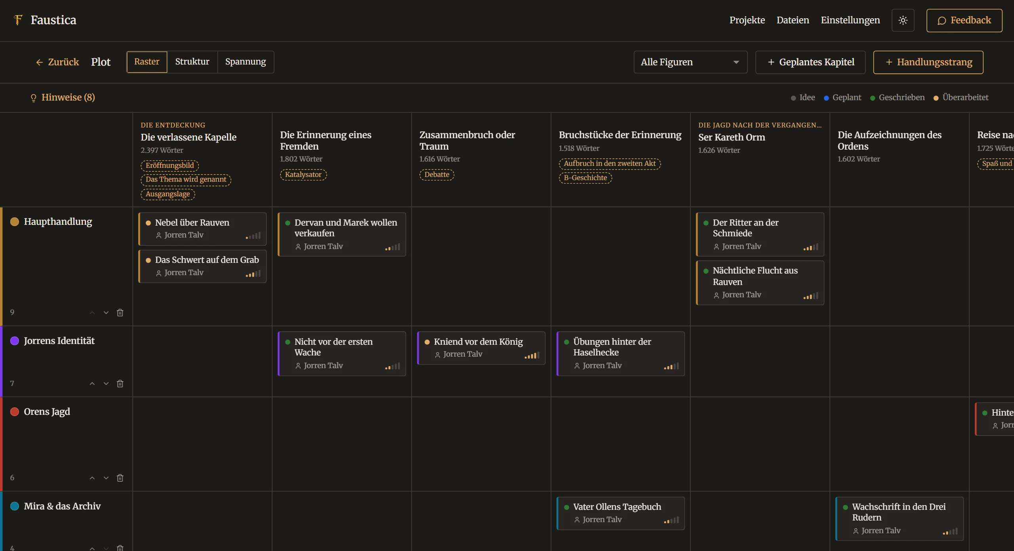Delete the Jorrens Identität strand via trash icon
The image size is (1014, 551).
[120, 384]
